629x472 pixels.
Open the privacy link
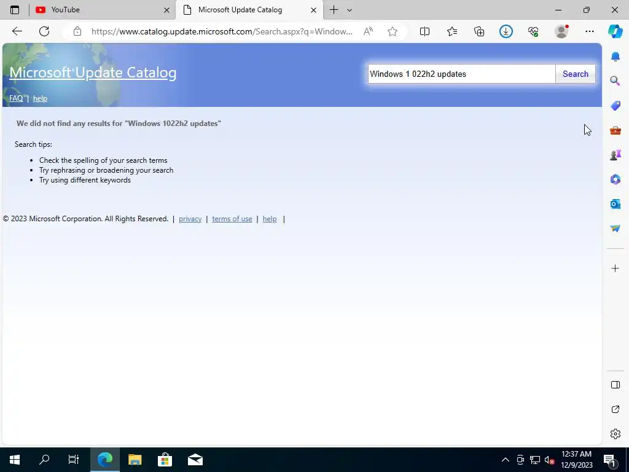click(190, 219)
